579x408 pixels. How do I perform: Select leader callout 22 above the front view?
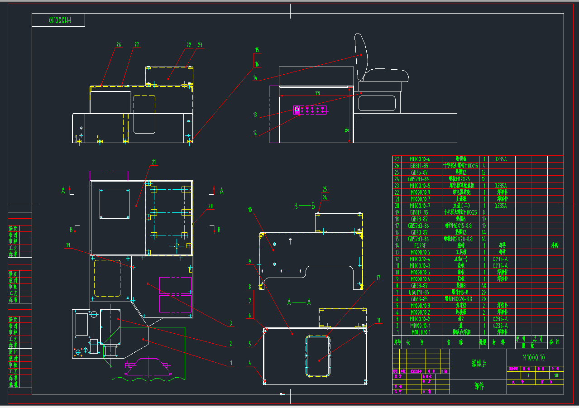tap(189, 44)
